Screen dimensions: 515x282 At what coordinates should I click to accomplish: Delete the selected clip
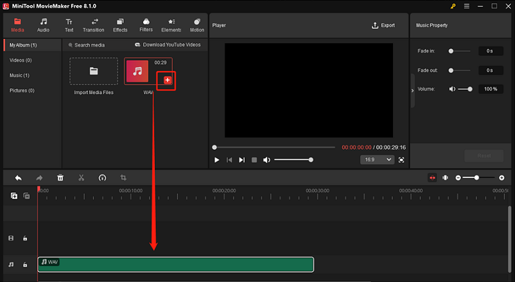[60, 178]
